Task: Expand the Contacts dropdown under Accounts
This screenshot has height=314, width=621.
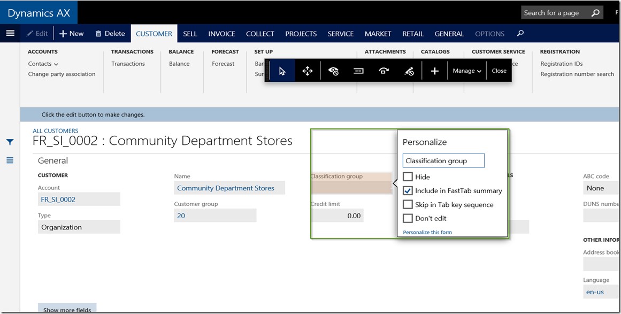Action: pos(56,63)
